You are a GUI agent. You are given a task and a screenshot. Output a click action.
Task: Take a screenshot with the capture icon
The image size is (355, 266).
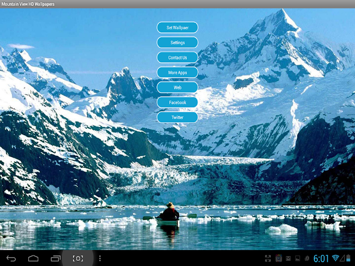tap(78, 259)
